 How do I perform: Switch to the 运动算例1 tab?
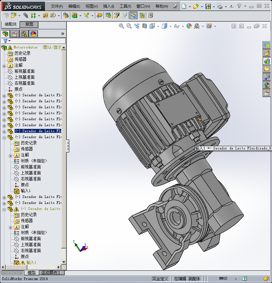point(51,273)
